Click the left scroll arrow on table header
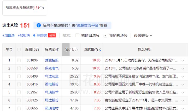 pyautogui.click(x=66, y=50)
